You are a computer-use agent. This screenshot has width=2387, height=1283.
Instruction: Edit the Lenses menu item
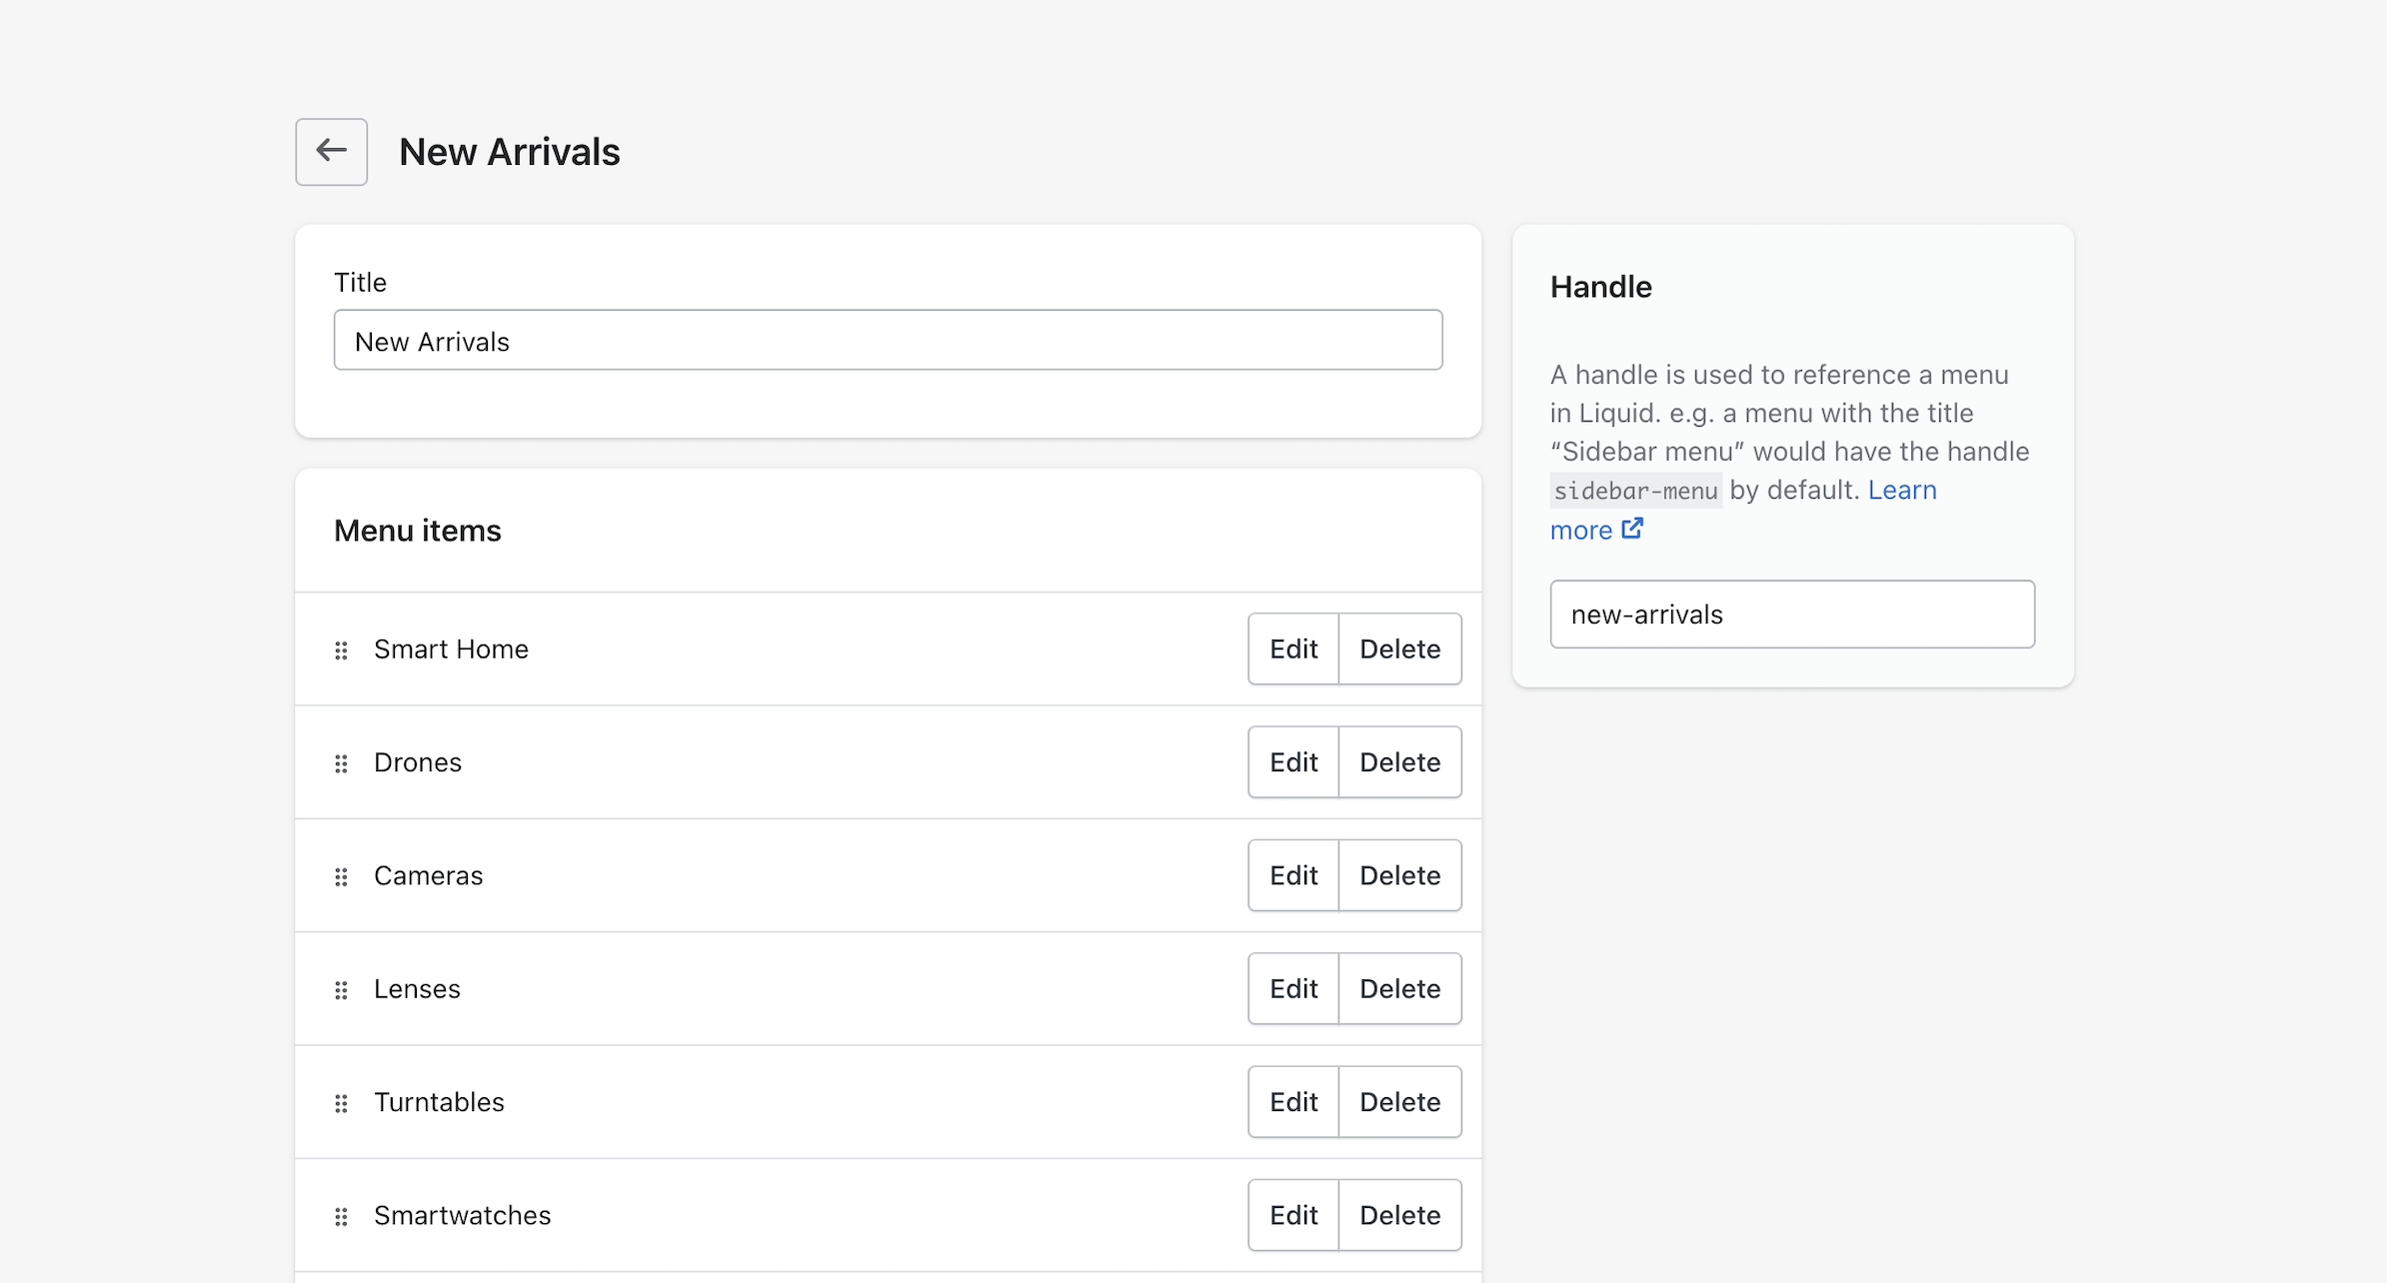[1293, 988]
